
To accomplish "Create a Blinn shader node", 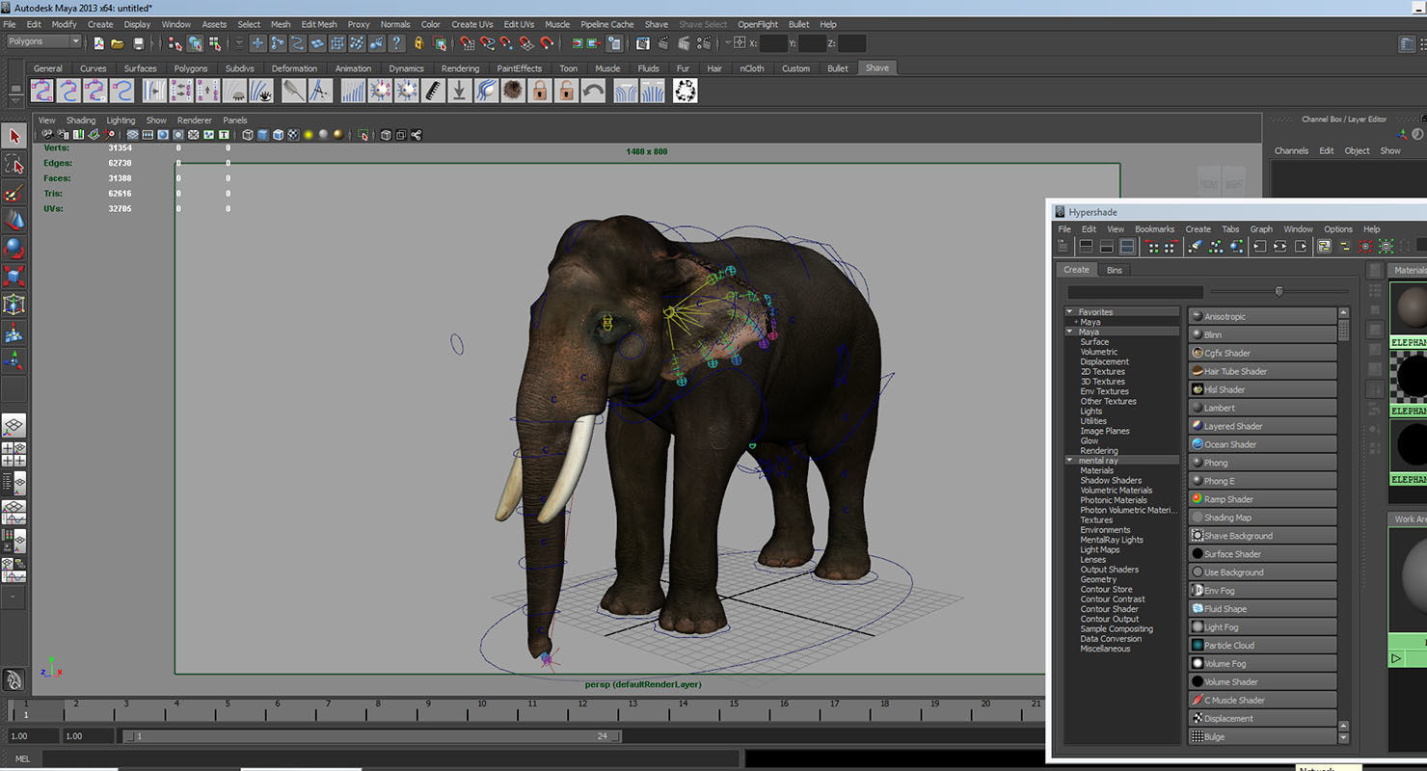I will tap(1262, 334).
